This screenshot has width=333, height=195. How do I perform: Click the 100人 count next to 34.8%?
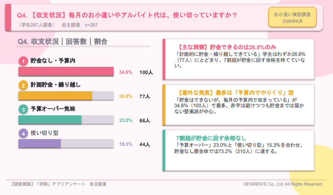point(146,72)
